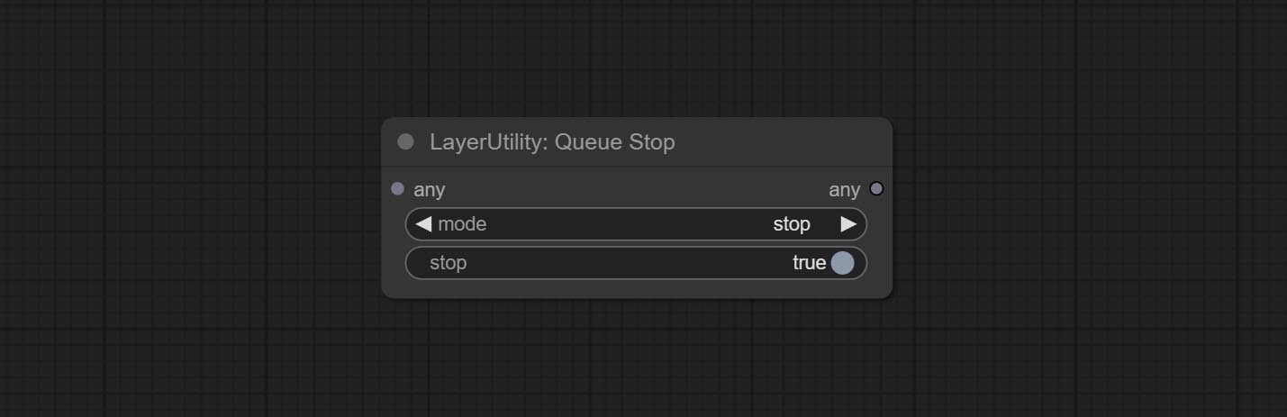This screenshot has width=1287, height=417.
Task: Click empty canvas grid above the node
Action: point(636,54)
